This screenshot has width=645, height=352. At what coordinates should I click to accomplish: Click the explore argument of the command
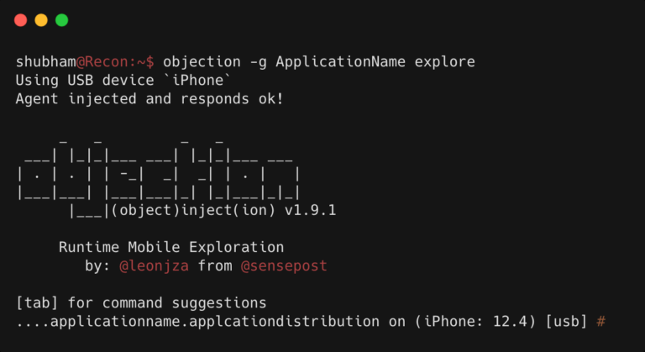pos(444,62)
